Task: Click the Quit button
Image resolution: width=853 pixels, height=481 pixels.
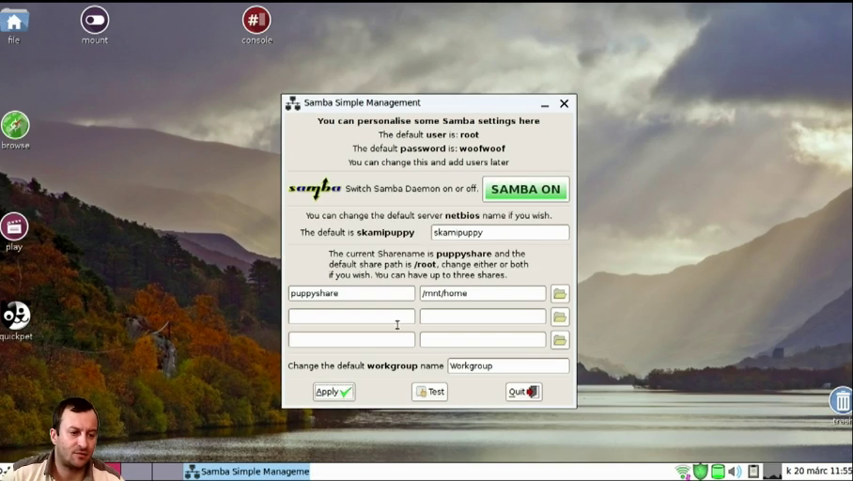Action: 523,392
